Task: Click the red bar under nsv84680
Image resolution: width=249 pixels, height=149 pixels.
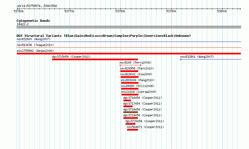Action: point(130,89)
